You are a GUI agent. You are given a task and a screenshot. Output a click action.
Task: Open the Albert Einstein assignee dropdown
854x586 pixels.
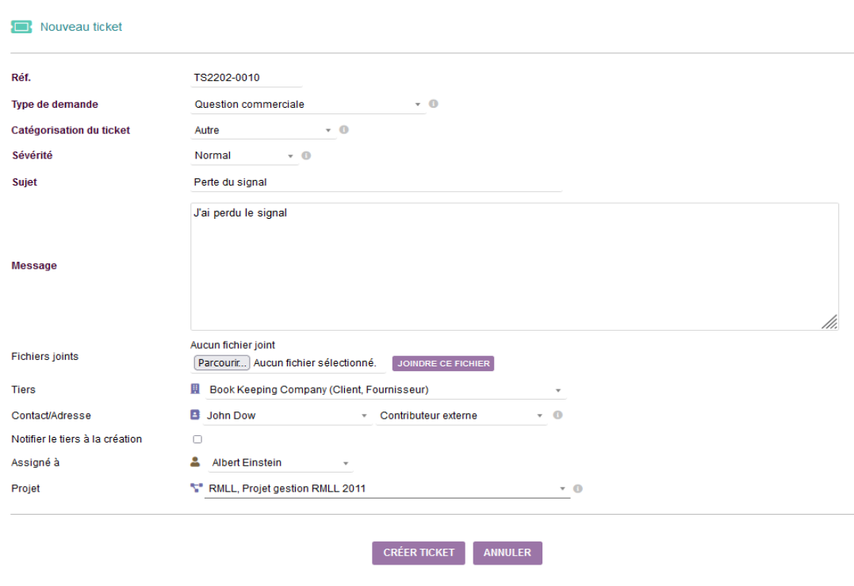pos(281,463)
